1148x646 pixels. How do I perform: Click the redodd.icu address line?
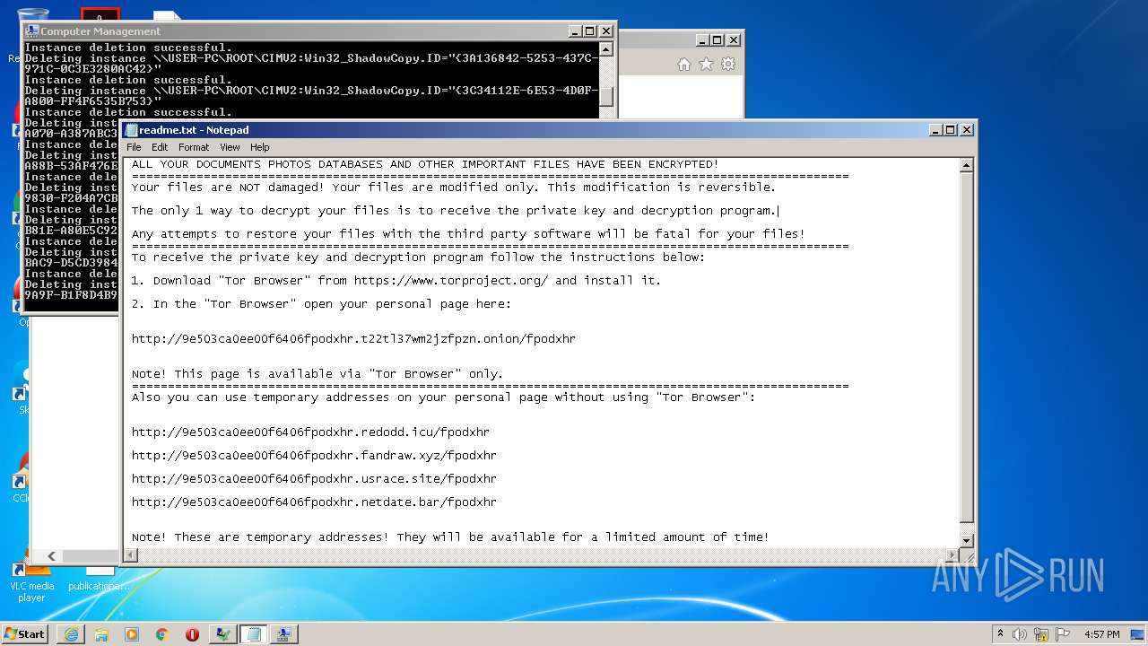coord(310,432)
